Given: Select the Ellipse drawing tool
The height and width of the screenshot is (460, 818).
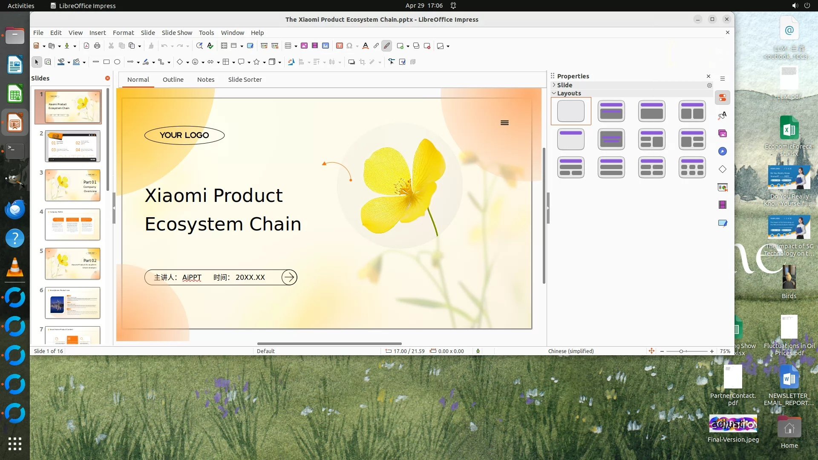Looking at the screenshot, I should pos(117,62).
